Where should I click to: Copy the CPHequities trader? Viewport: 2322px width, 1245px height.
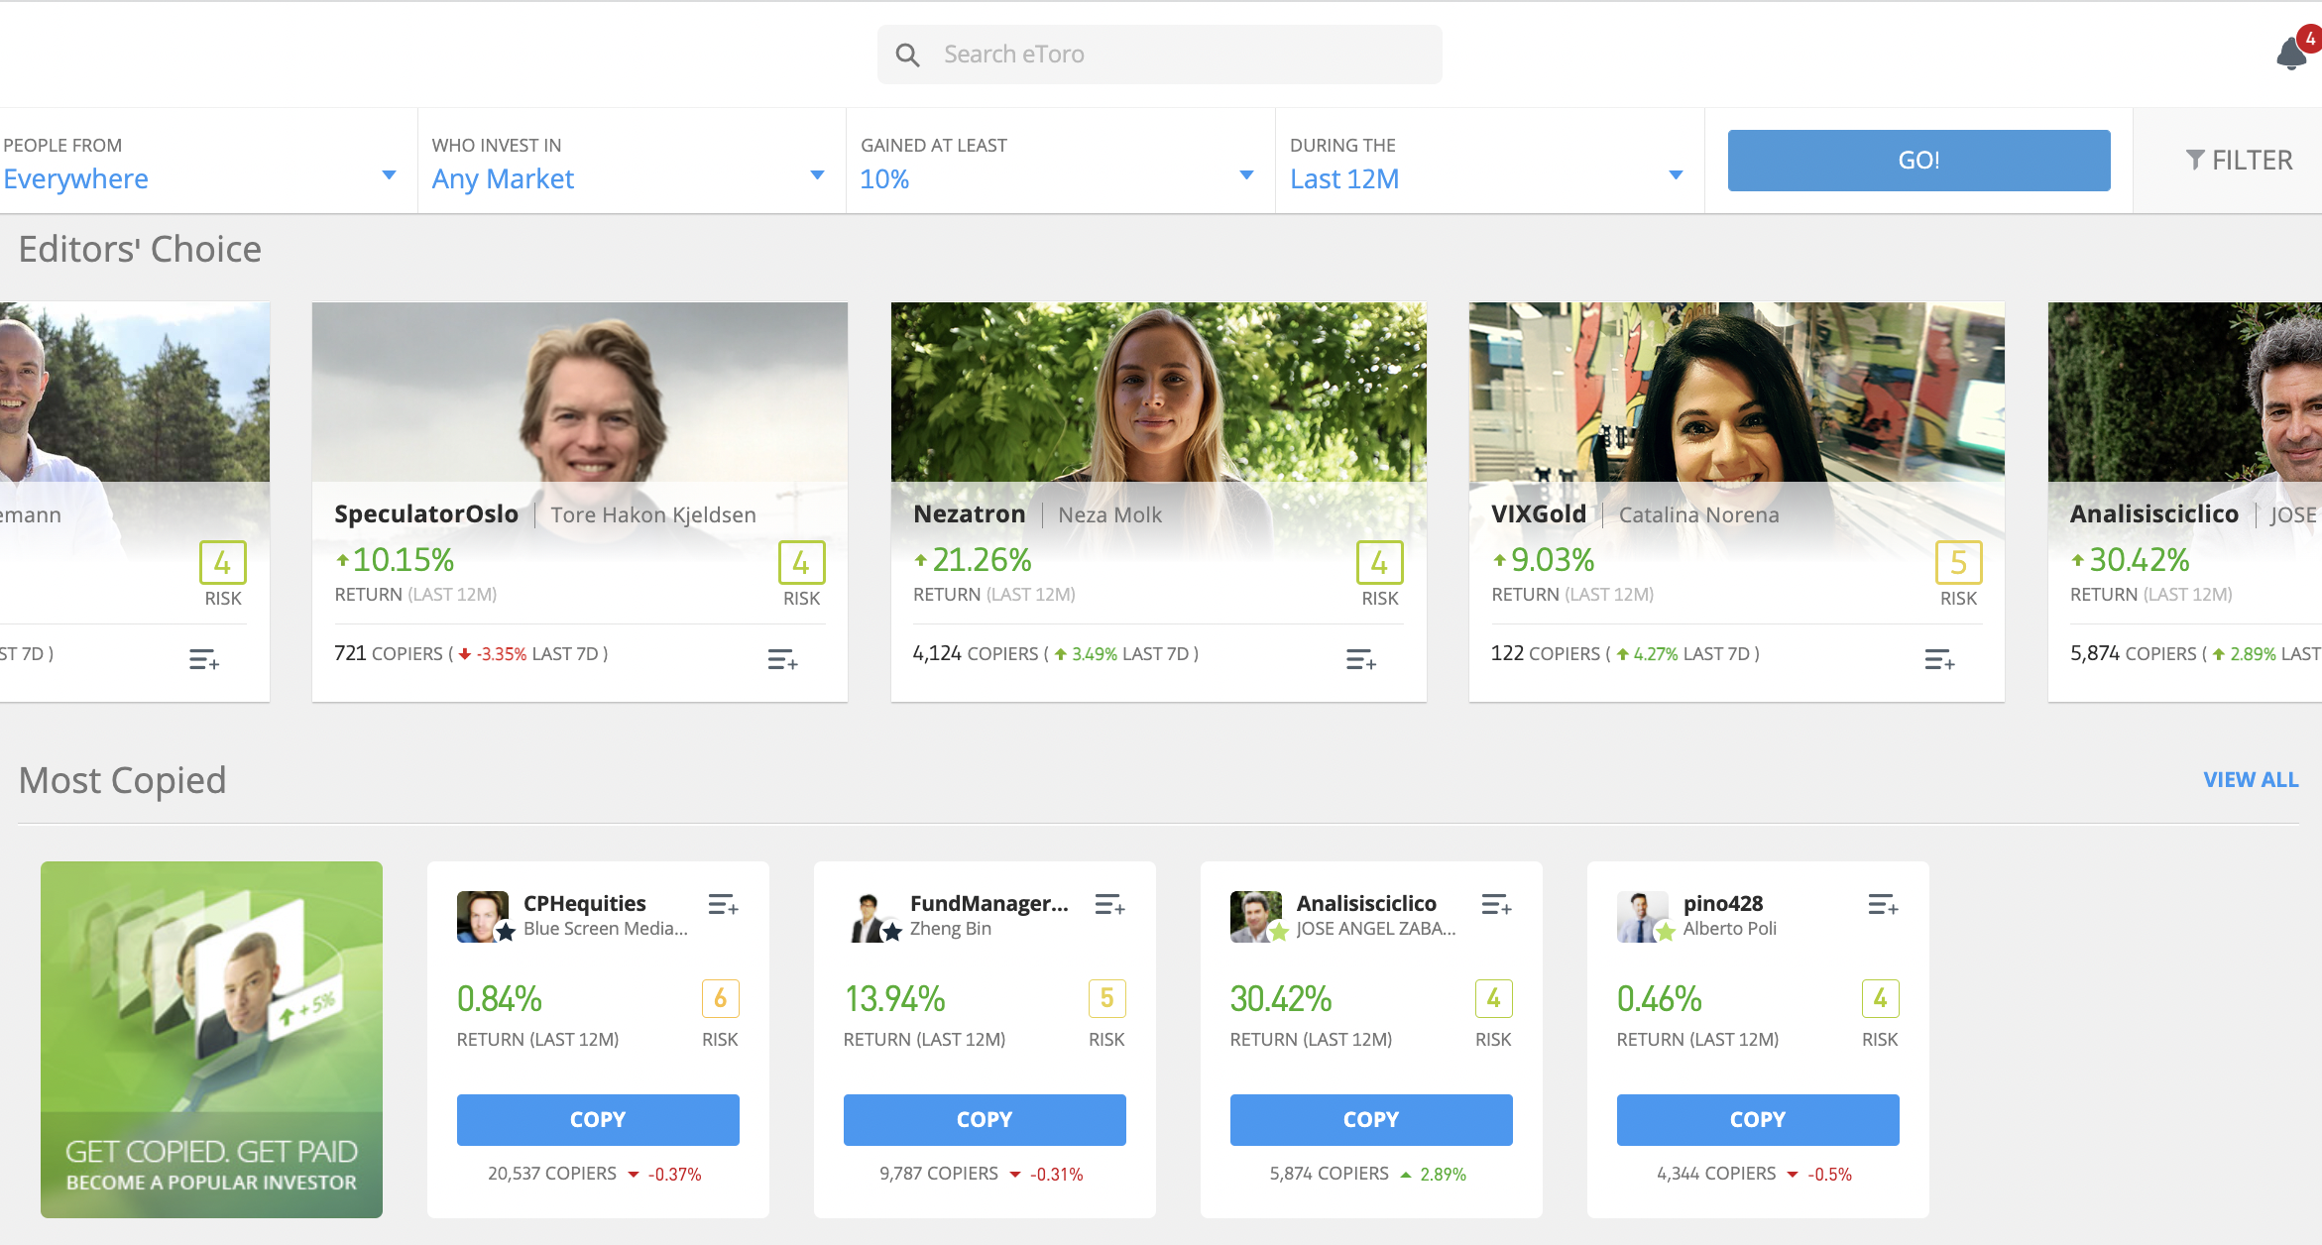598,1119
